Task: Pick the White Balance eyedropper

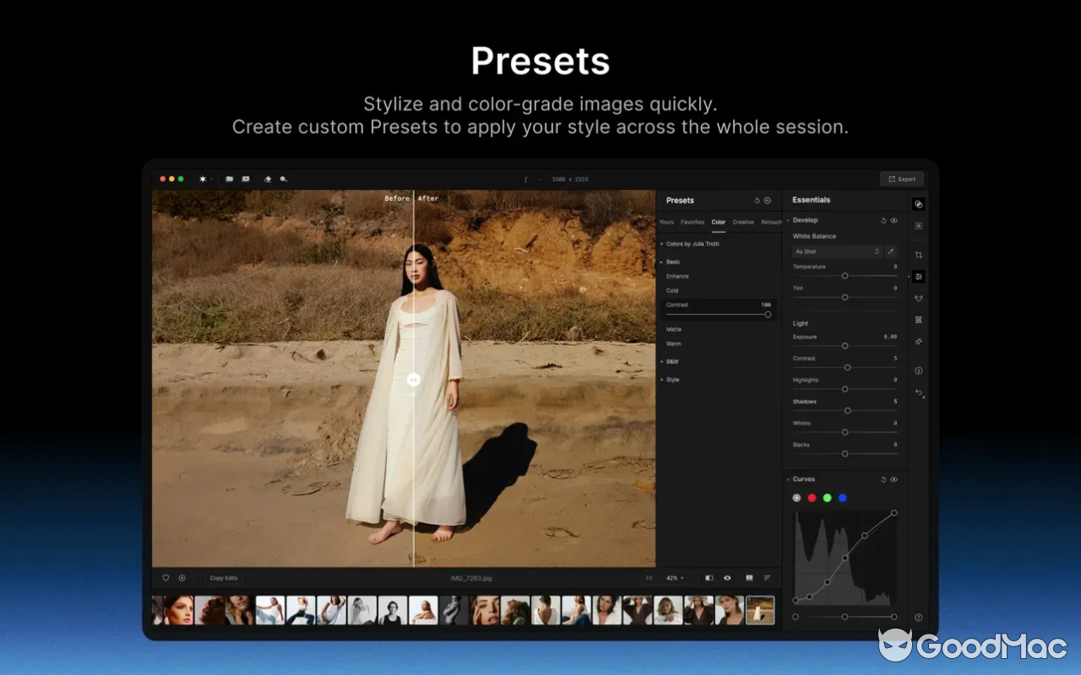Action: 890,251
